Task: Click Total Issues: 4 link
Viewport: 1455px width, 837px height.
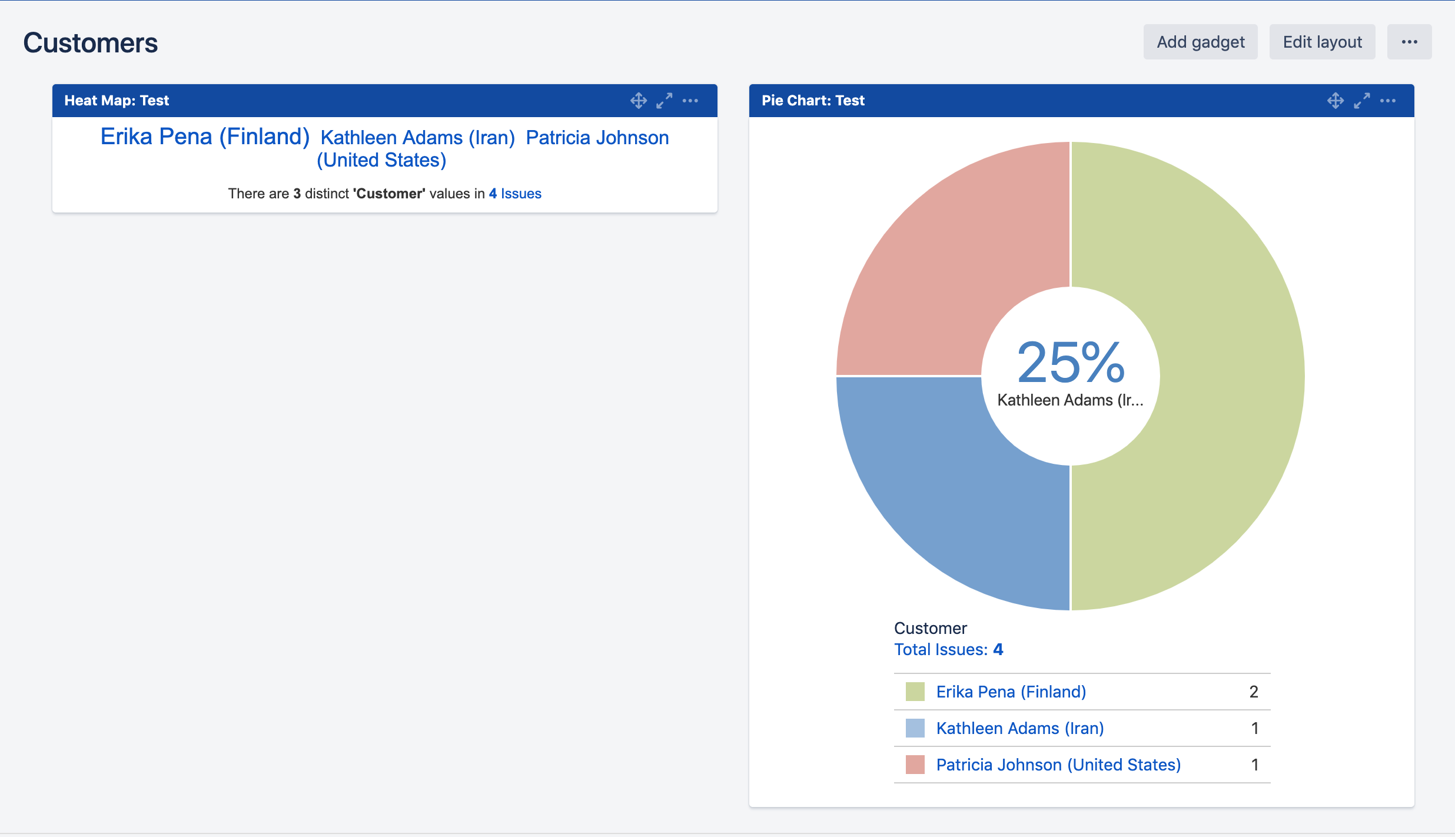Action: tap(948, 649)
